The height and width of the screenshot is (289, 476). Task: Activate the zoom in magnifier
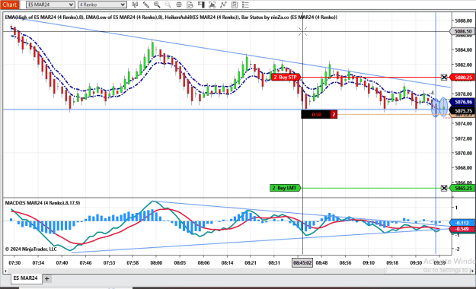pyautogui.click(x=157, y=5)
